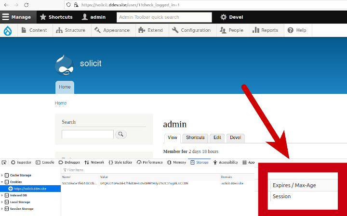The image size is (347, 216).
Task: Open the Content admin menu item
Action: [x=34, y=30]
